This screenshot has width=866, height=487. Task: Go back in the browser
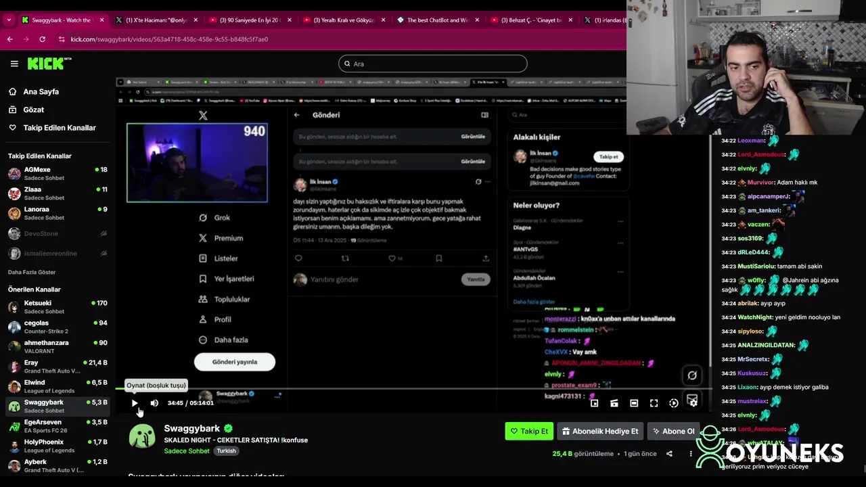(x=10, y=39)
